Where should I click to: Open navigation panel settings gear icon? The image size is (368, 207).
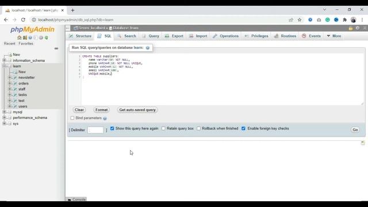(41, 37)
